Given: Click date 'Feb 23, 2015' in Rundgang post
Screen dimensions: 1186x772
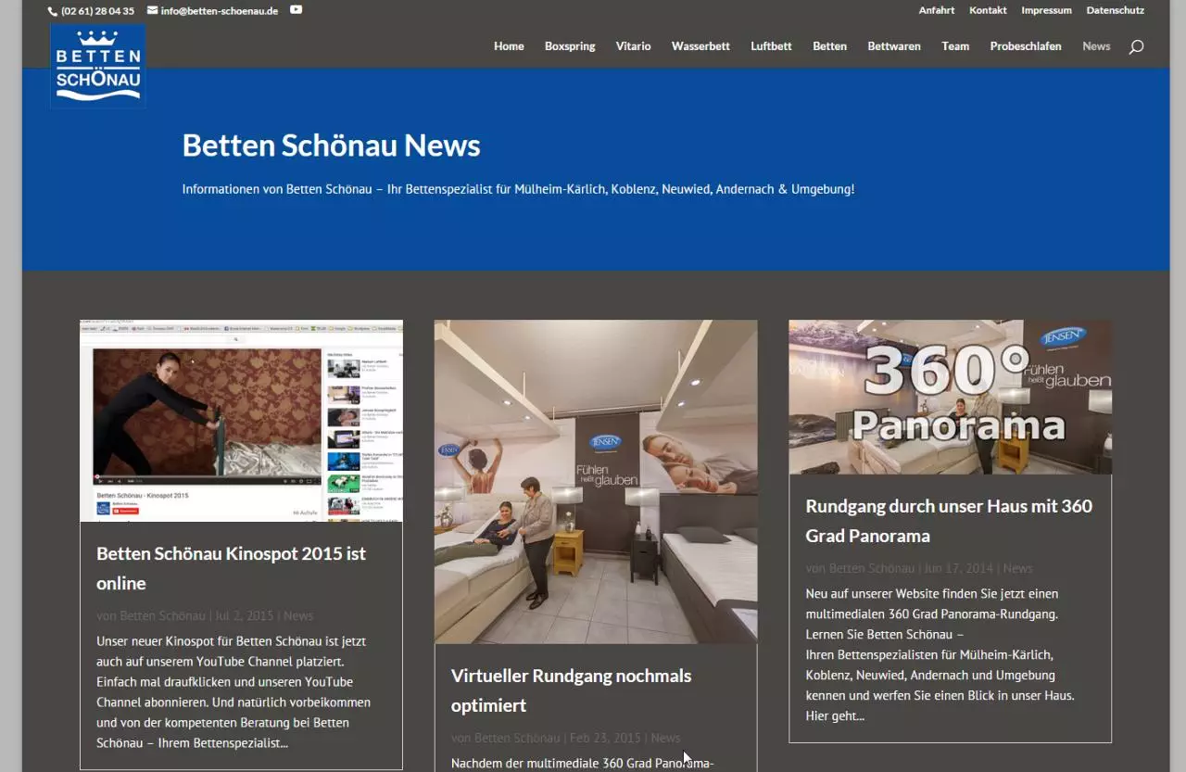Looking at the screenshot, I should tap(605, 738).
